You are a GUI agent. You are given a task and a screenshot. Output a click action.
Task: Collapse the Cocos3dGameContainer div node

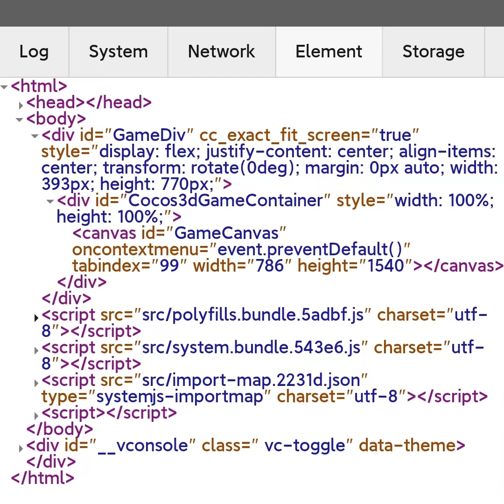click(50, 202)
